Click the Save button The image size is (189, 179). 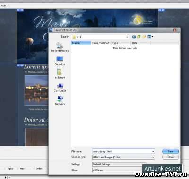pos(171,151)
